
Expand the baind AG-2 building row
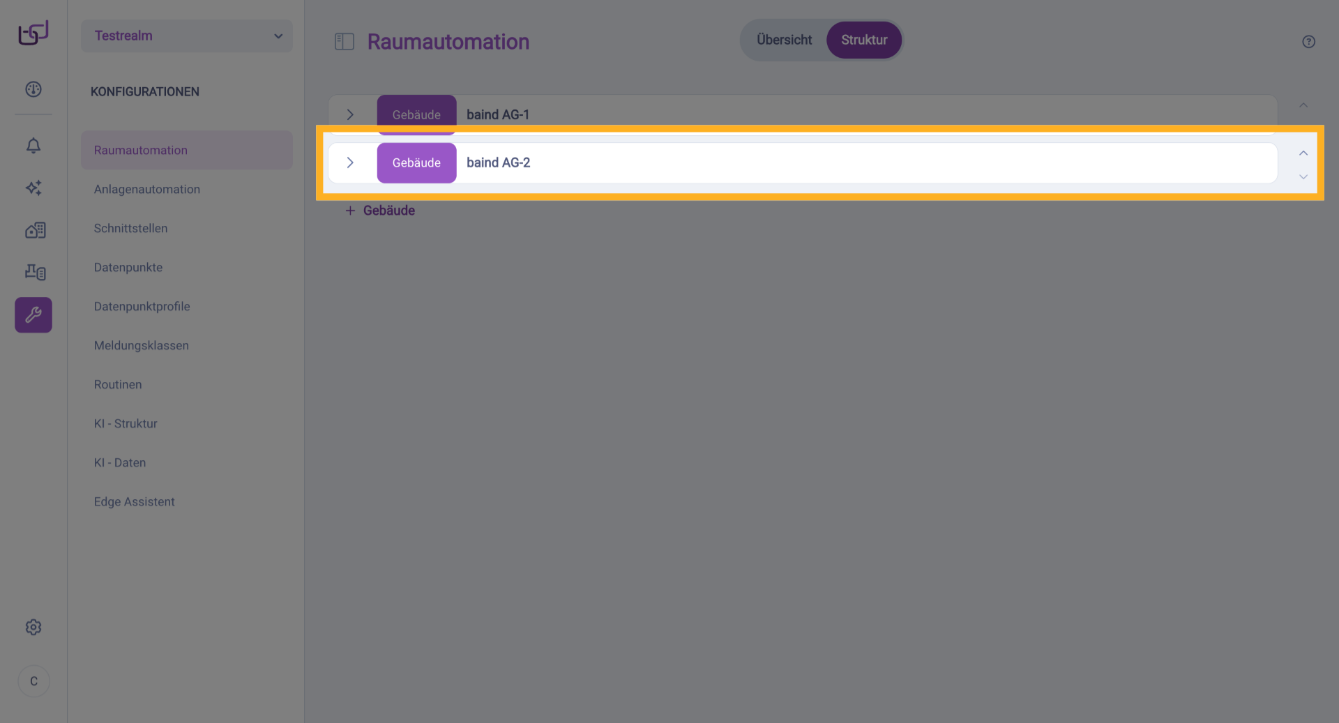pyautogui.click(x=350, y=162)
